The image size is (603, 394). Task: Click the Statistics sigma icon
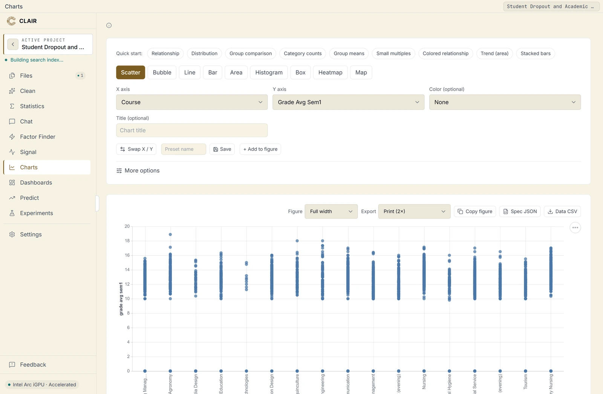(12, 106)
